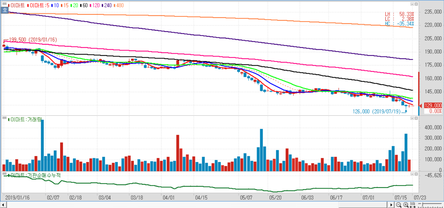Click the 190,000 price axis label
This screenshot has width=444, height=208.
click(432, 52)
